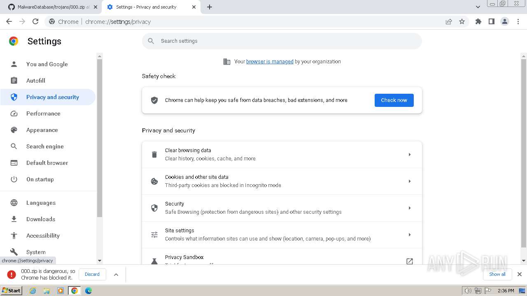
Task: Open On startup settings
Action: click(x=48, y=179)
